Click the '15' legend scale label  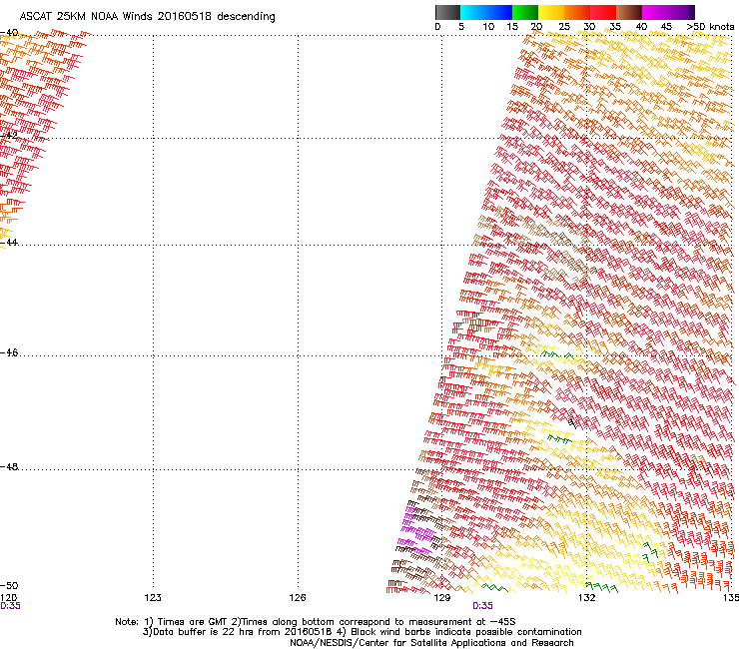click(x=512, y=27)
